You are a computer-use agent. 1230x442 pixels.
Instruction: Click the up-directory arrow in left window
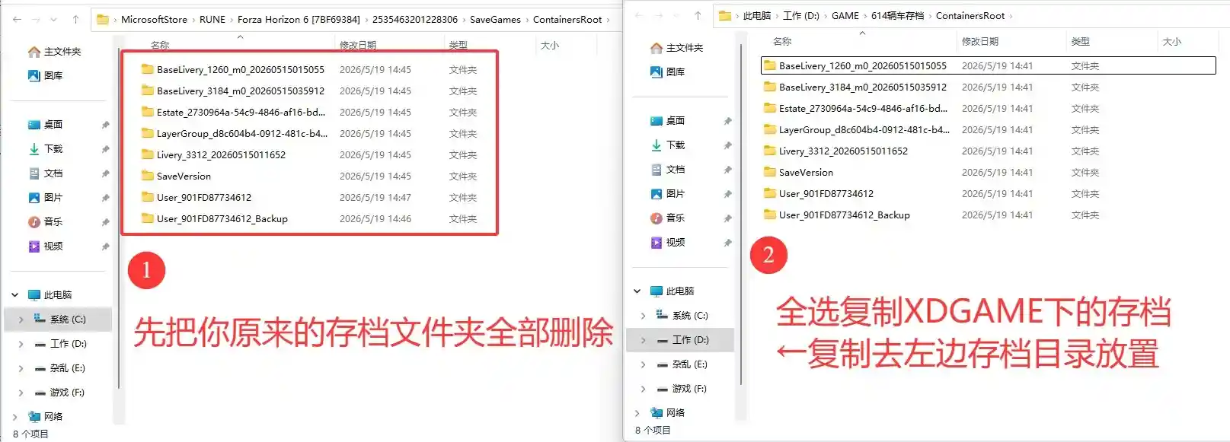tap(75, 19)
